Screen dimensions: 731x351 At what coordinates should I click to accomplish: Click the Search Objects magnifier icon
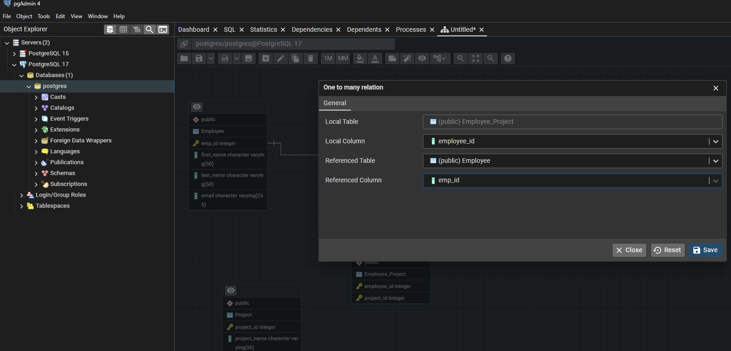(149, 29)
